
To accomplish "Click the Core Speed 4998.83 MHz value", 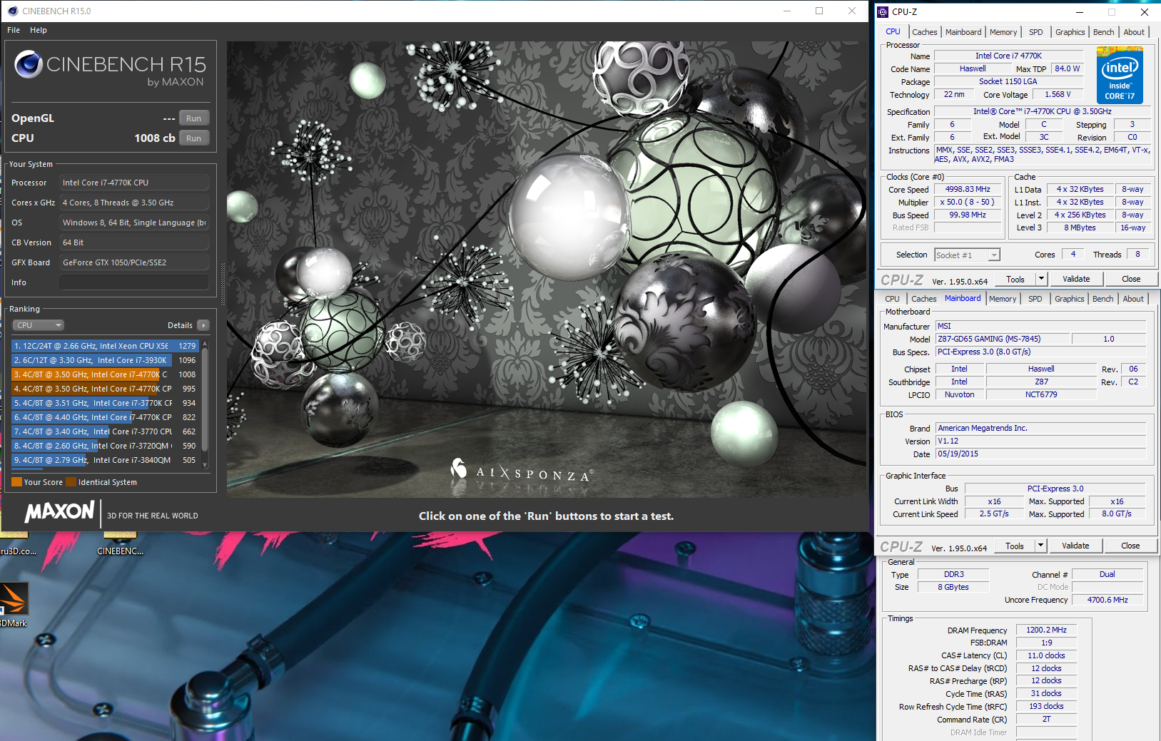I will (x=968, y=190).
